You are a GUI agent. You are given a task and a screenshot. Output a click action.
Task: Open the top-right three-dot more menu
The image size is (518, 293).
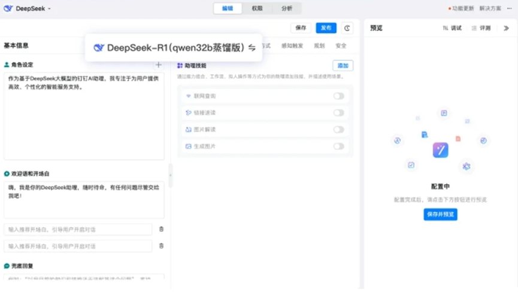point(510,8)
